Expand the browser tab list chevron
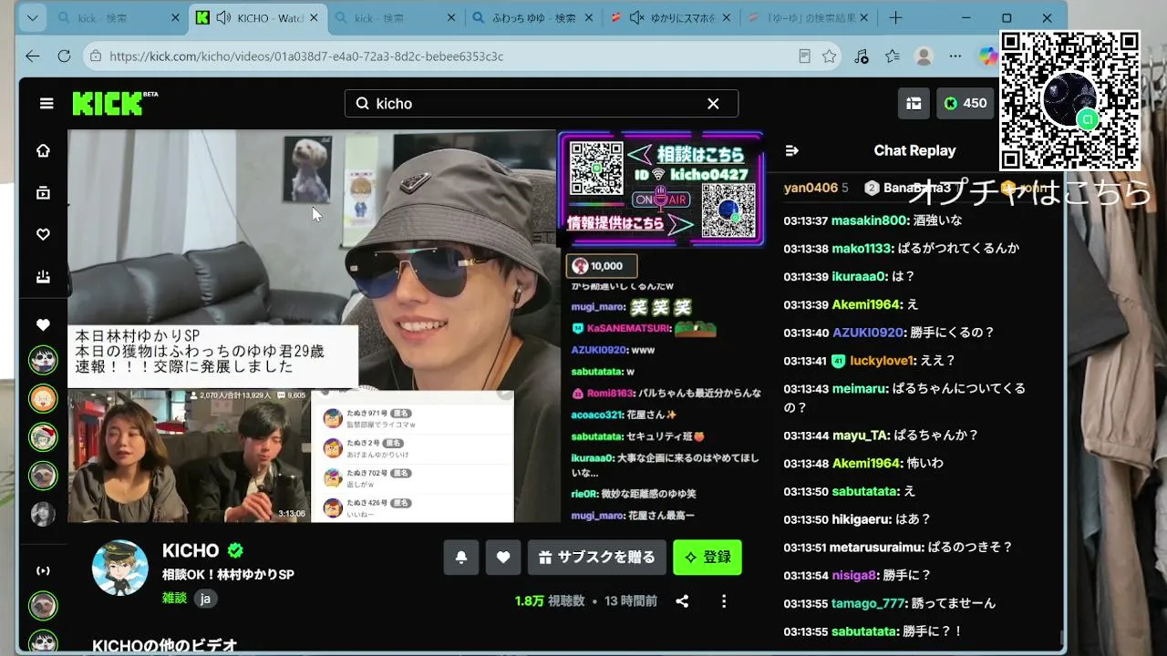 (x=33, y=18)
